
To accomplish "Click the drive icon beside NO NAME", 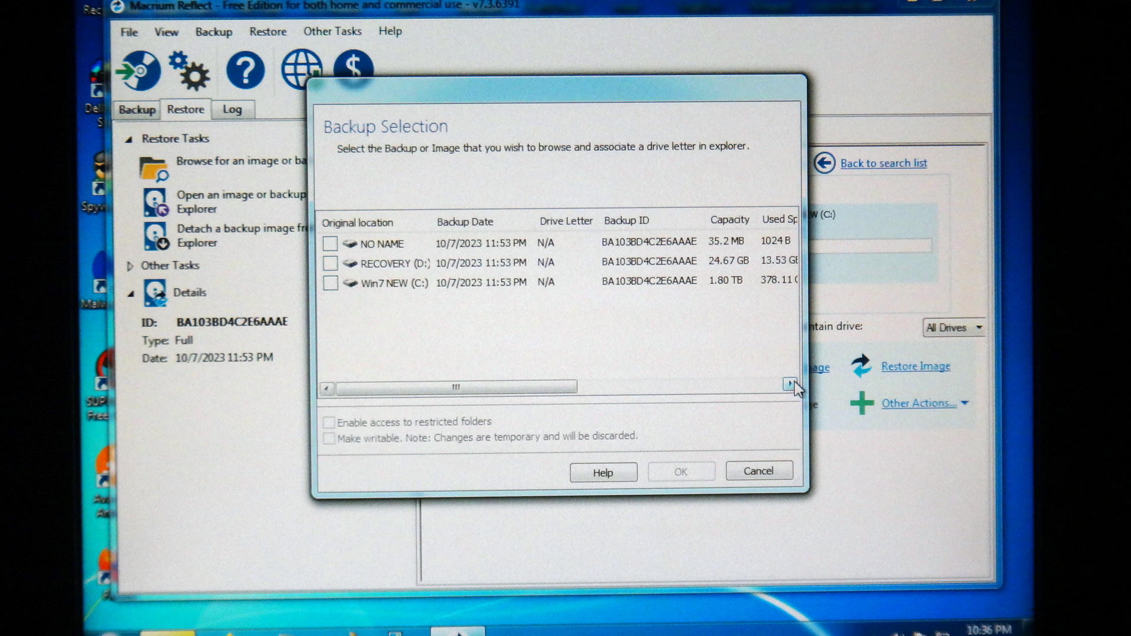I will (x=350, y=243).
